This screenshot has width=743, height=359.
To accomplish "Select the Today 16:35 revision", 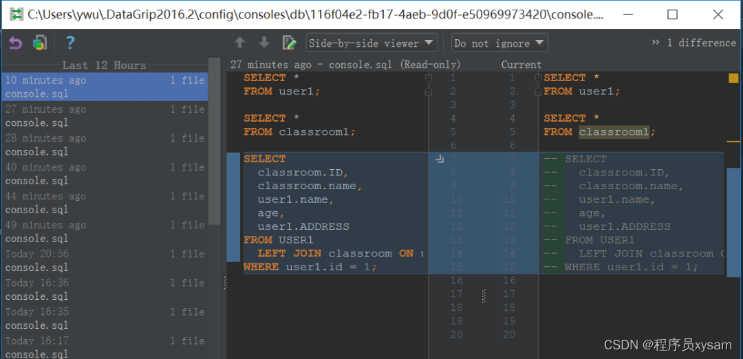I will pyautogui.click(x=105, y=318).
